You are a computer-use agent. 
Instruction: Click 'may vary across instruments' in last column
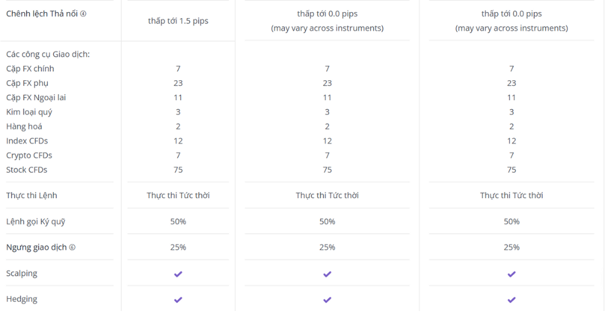(x=511, y=28)
